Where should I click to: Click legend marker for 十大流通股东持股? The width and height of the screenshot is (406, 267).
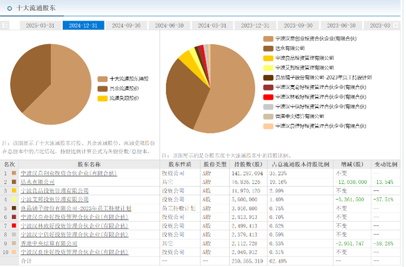coord(102,79)
